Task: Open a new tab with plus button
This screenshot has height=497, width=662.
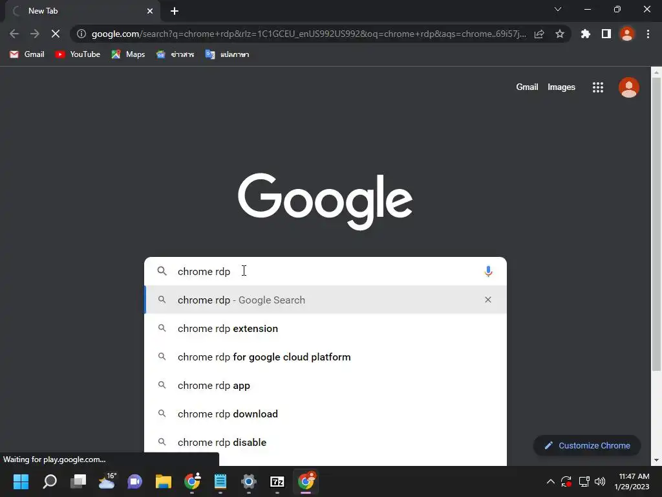Action: click(175, 11)
